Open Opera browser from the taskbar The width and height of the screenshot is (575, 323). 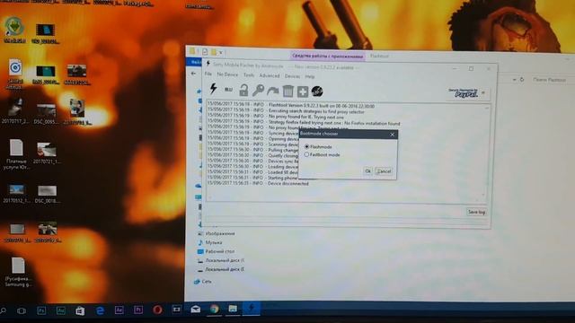[x=157, y=310]
